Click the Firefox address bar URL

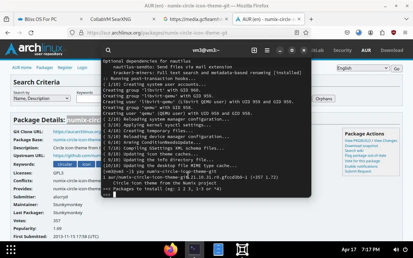157,33
